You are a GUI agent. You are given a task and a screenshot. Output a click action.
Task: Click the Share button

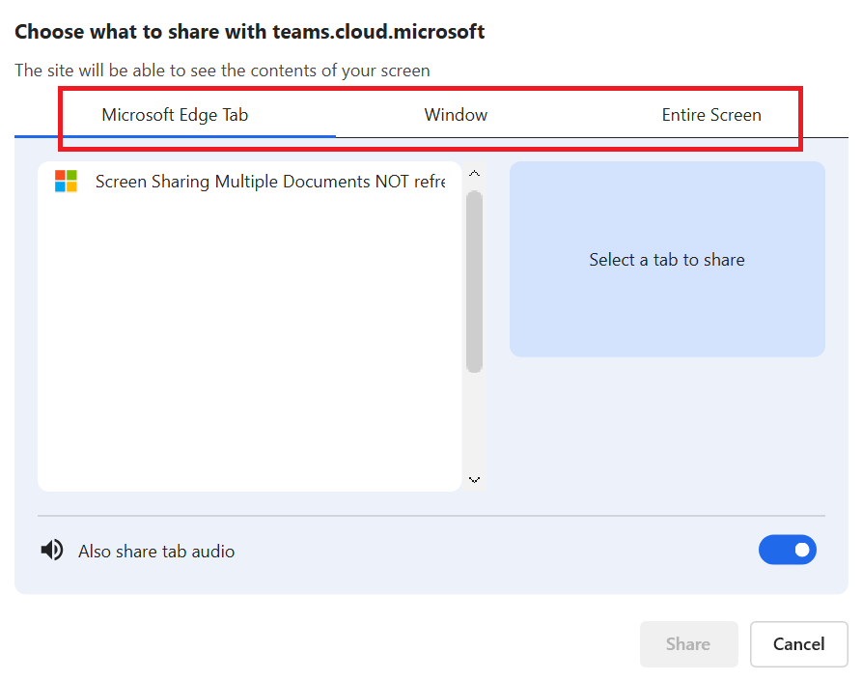pos(688,643)
